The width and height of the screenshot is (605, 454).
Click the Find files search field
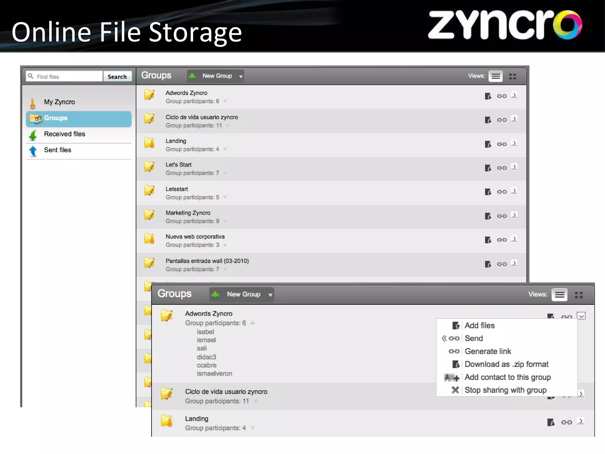tap(64, 77)
